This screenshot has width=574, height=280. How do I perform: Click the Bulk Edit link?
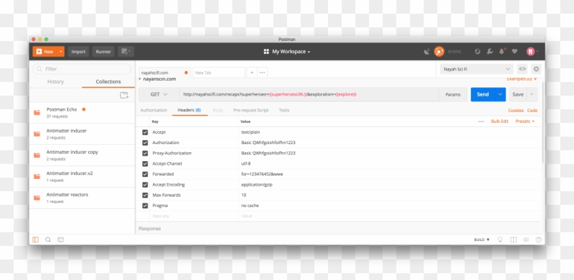(500, 121)
